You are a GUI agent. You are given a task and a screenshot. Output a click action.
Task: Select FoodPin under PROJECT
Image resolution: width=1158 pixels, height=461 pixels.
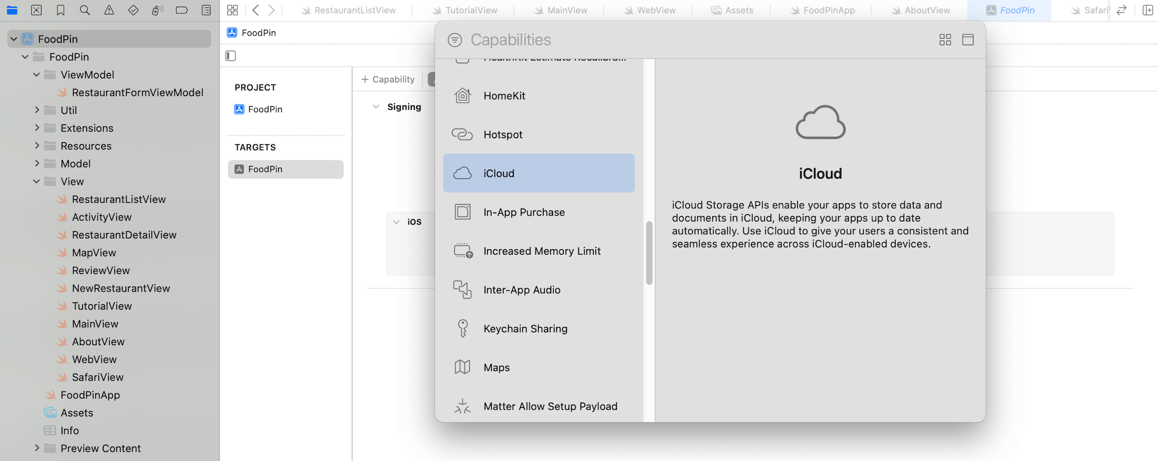tap(258, 109)
